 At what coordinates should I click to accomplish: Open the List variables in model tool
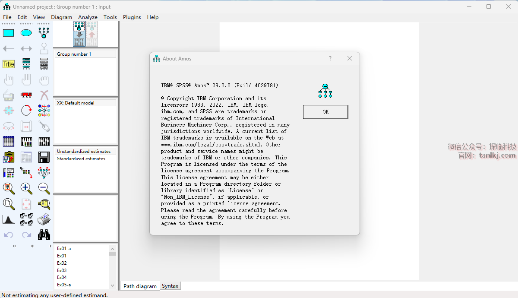(x=26, y=64)
